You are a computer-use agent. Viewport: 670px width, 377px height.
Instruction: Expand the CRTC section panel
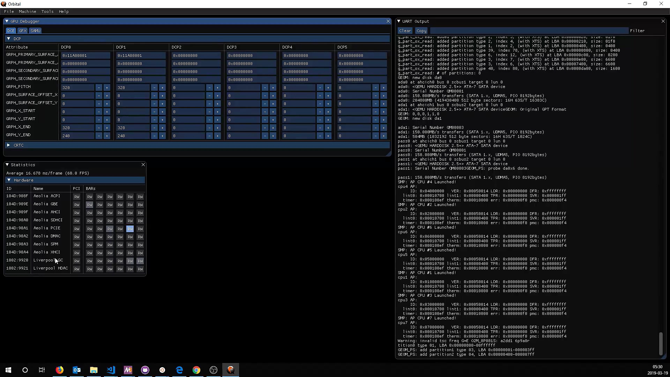[x=8, y=145]
